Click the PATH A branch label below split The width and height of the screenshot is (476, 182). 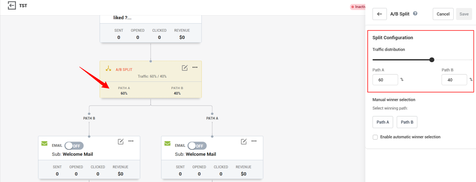pyautogui.click(x=212, y=118)
